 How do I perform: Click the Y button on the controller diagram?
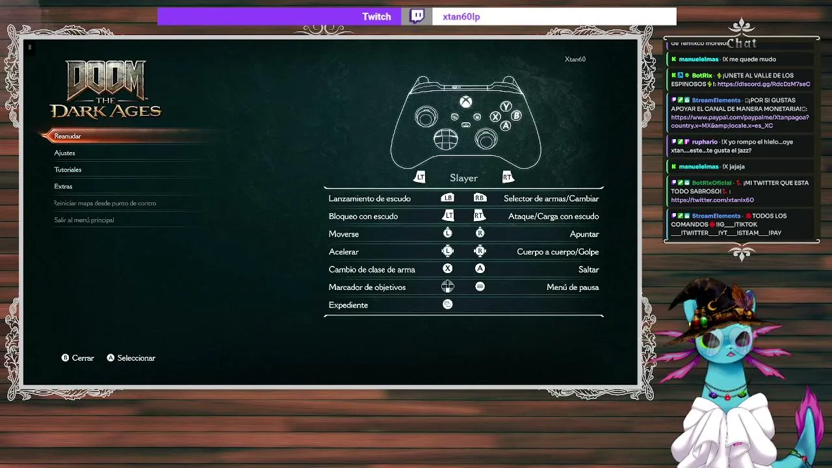coord(506,107)
